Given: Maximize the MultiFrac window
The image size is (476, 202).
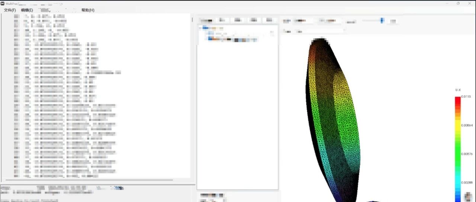Looking at the screenshot, I should click(458, 3).
